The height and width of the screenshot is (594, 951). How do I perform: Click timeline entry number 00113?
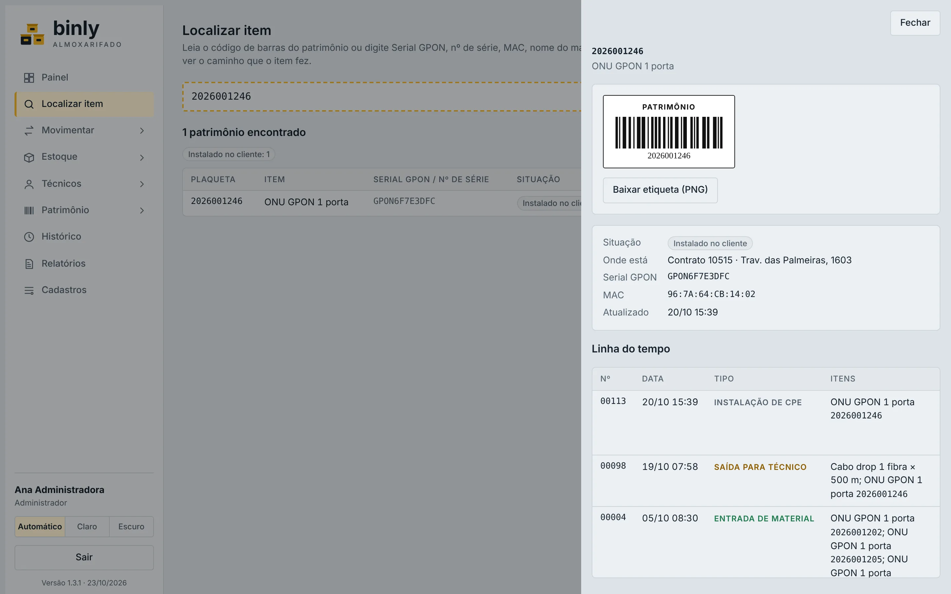tap(613, 401)
